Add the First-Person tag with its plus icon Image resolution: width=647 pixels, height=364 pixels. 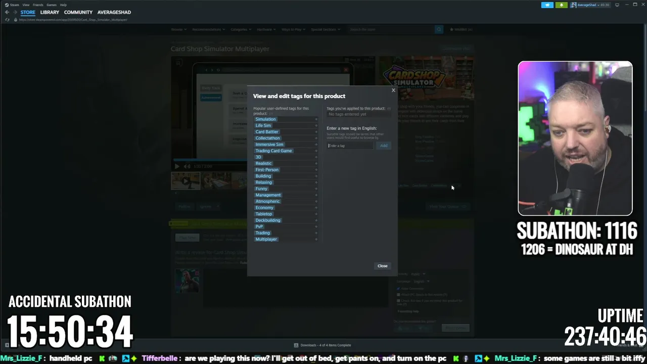pos(316,170)
